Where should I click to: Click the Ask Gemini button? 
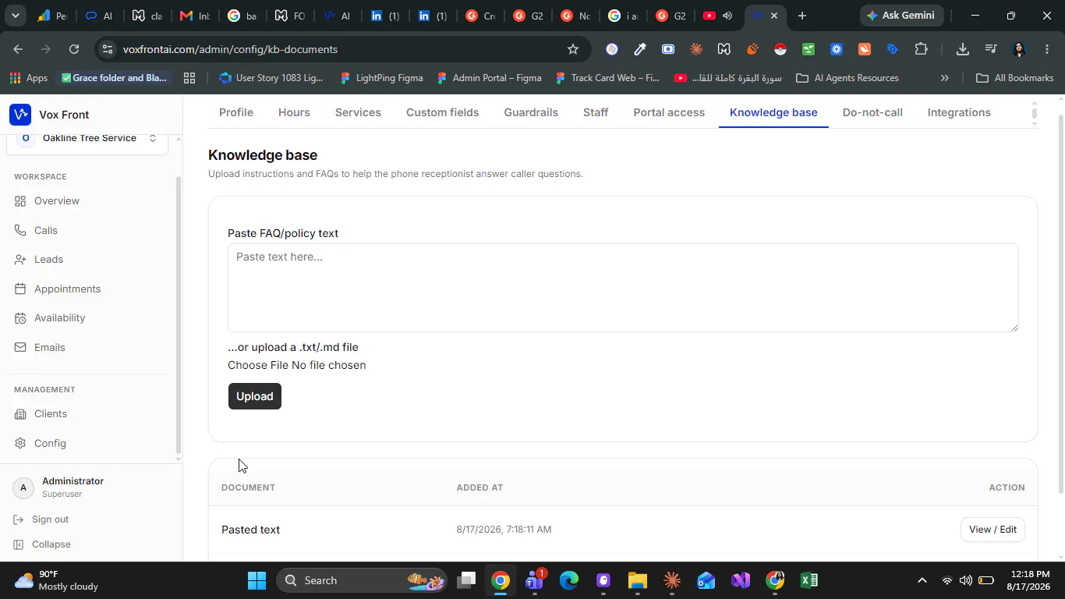tap(901, 16)
